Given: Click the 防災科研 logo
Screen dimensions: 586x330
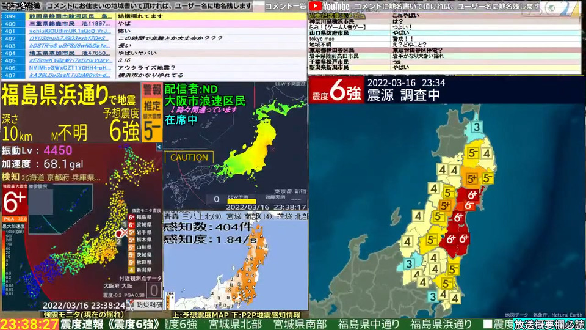Looking at the screenshot, I should [145, 304].
